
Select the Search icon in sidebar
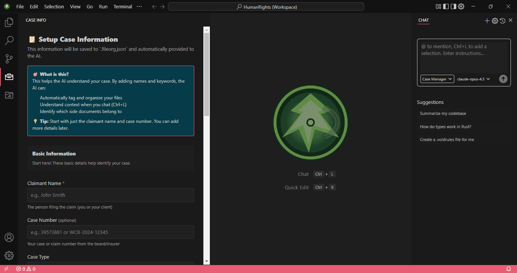tap(9, 40)
